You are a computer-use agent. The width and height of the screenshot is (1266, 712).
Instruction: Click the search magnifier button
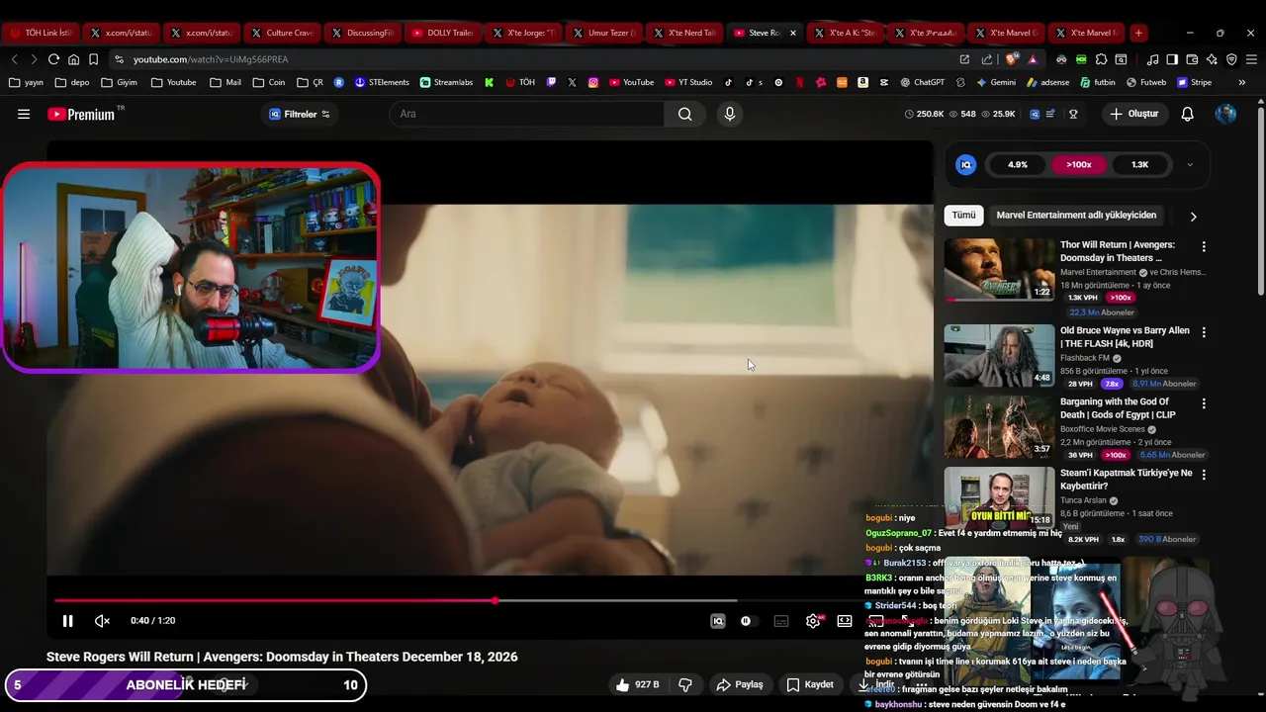(684, 114)
